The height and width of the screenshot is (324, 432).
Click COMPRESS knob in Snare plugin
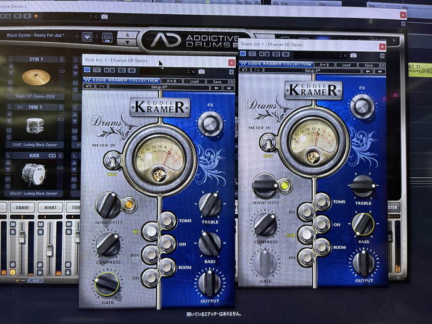point(265,225)
